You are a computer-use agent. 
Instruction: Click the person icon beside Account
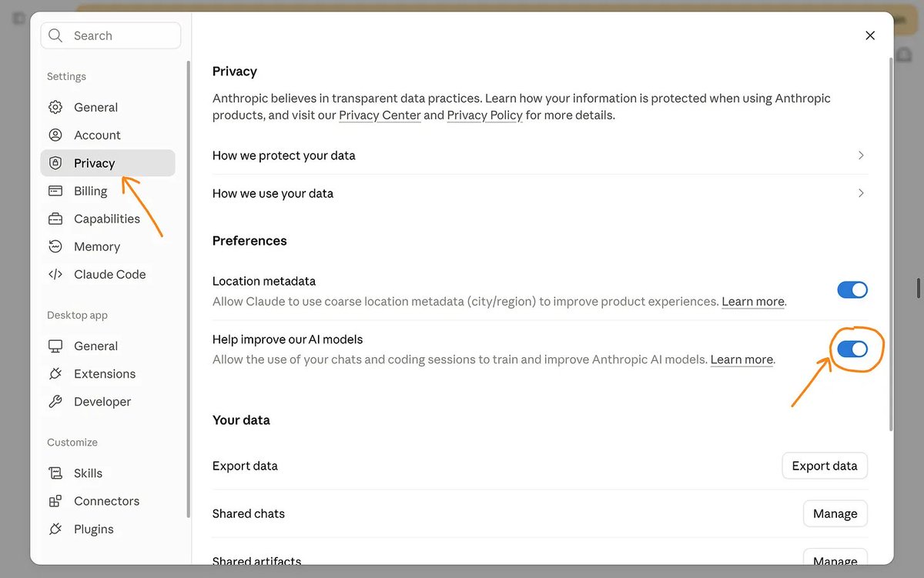55,135
